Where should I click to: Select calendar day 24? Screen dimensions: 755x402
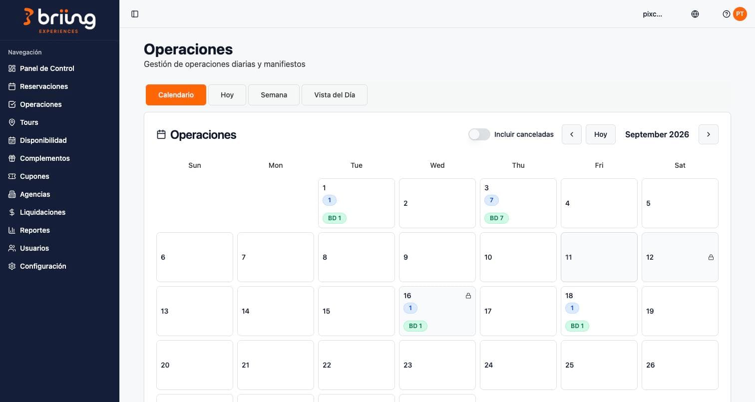[x=518, y=365]
